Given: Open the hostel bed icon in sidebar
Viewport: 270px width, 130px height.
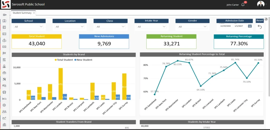Looking at the screenshot, I should [4, 99].
